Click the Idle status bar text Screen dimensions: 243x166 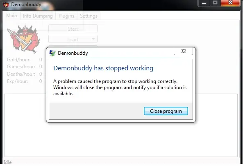[x=8, y=162]
